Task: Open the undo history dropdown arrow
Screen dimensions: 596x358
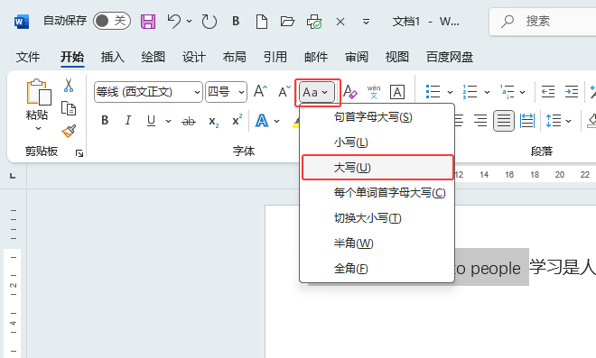Action: tap(189, 22)
